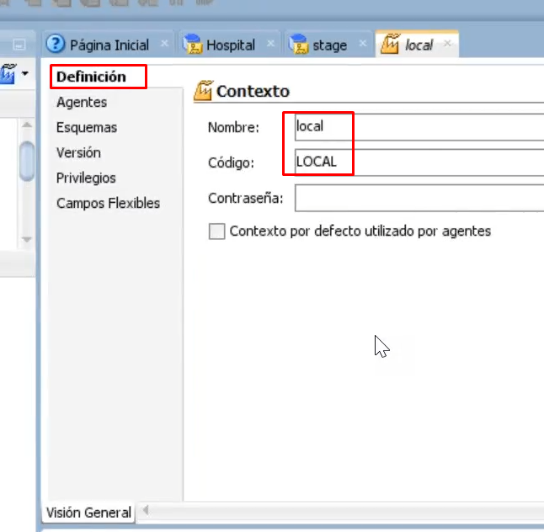Close the stage tab

coord(363,44)
